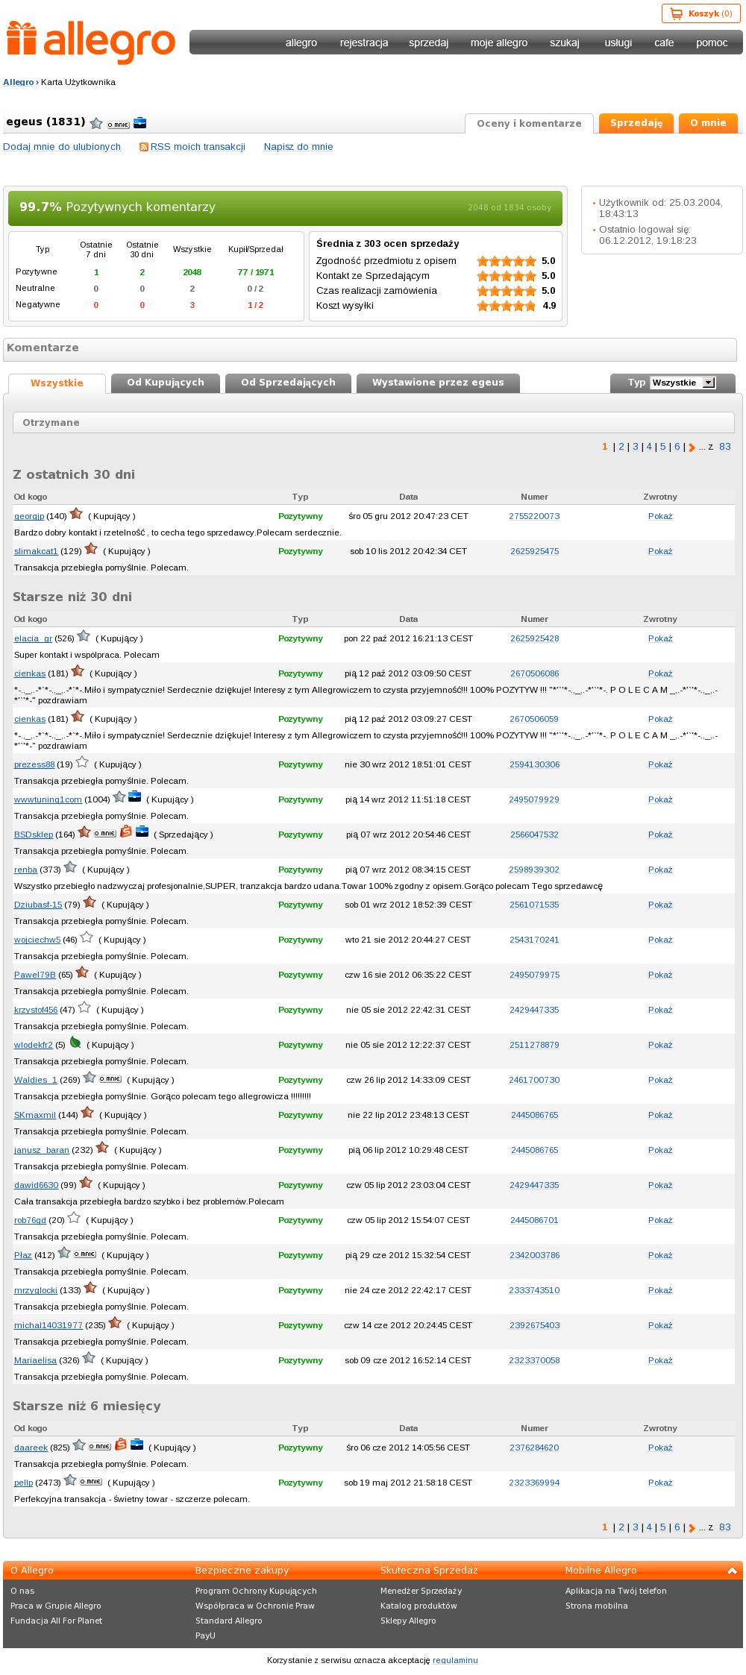Open 'cafe' in the top menu
The width and height of the screenshot is (746, 1675).
point(664,43)
